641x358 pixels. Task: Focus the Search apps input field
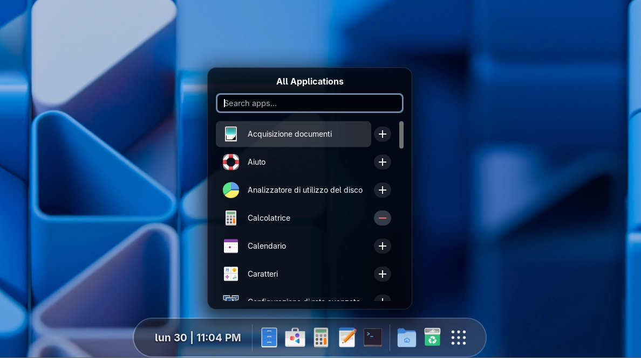(310, 103)
